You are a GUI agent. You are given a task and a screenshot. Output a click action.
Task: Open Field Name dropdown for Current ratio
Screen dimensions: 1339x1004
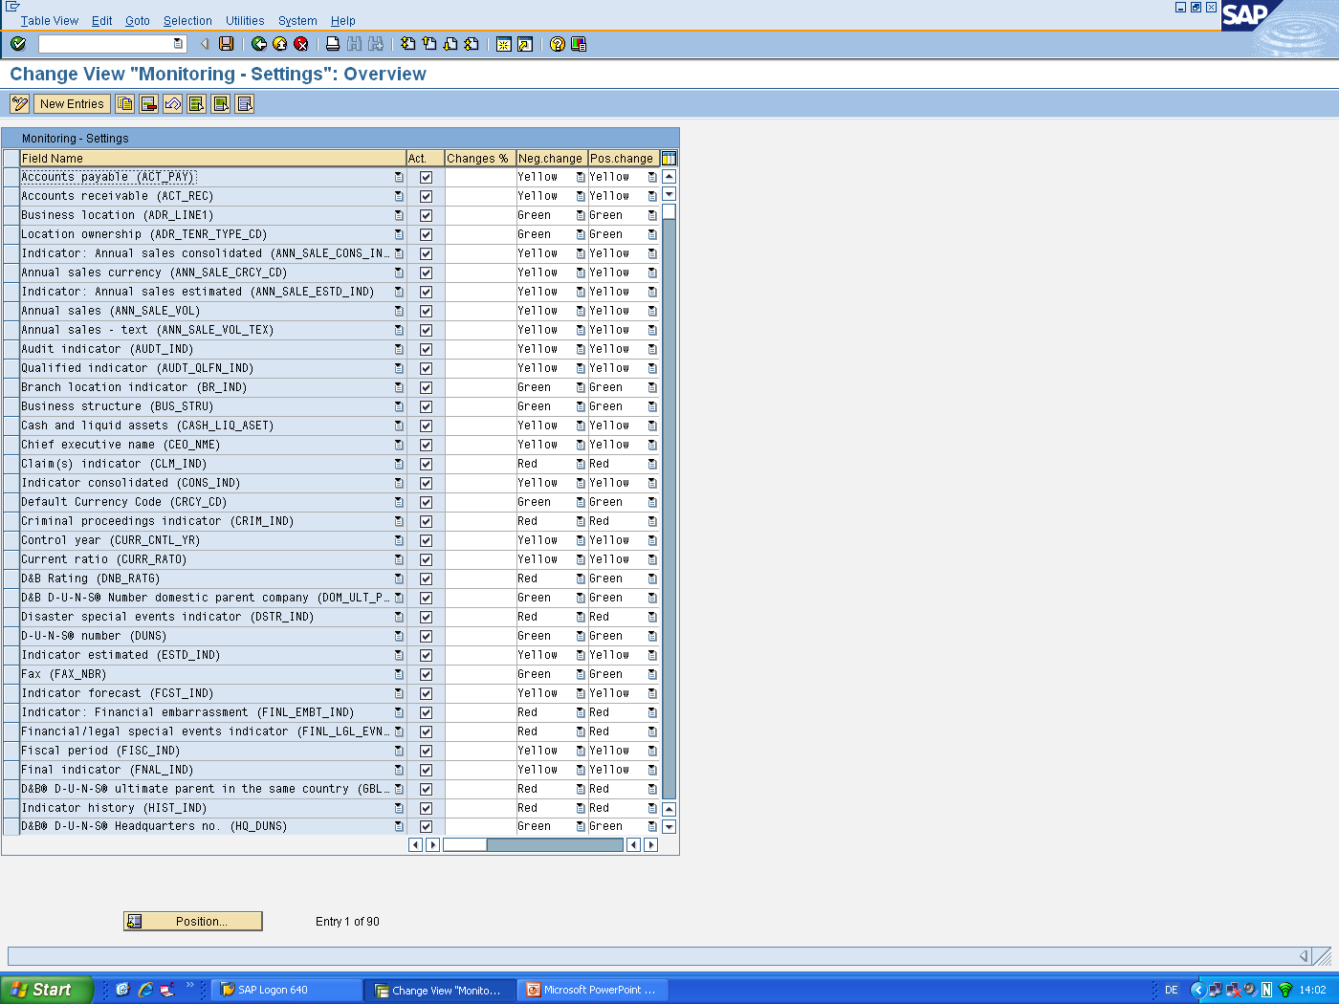pos(399,559)
